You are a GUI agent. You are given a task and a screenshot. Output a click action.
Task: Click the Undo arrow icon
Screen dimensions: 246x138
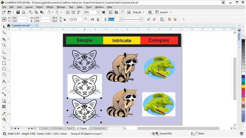[49, 12]
